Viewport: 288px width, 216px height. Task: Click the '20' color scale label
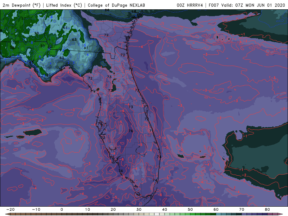click(x=113, y=210)
